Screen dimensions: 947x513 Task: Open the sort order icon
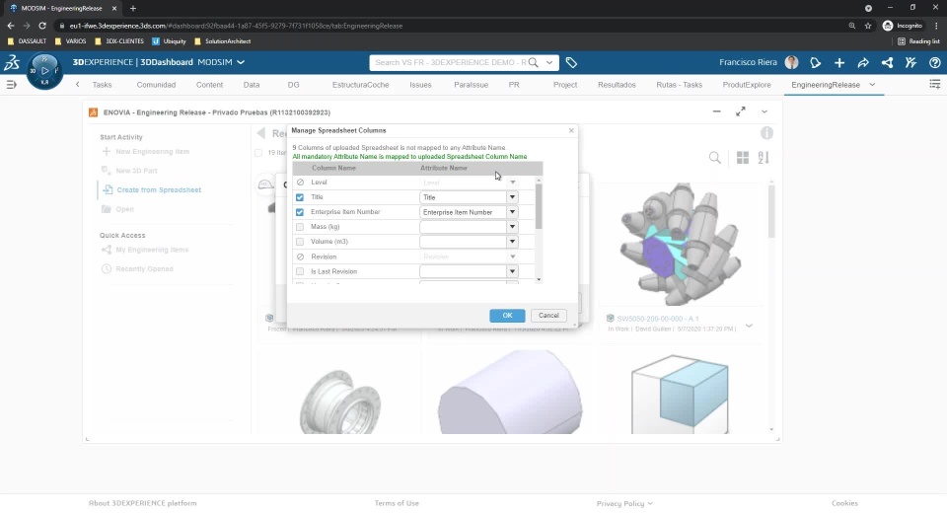point(764,158)
